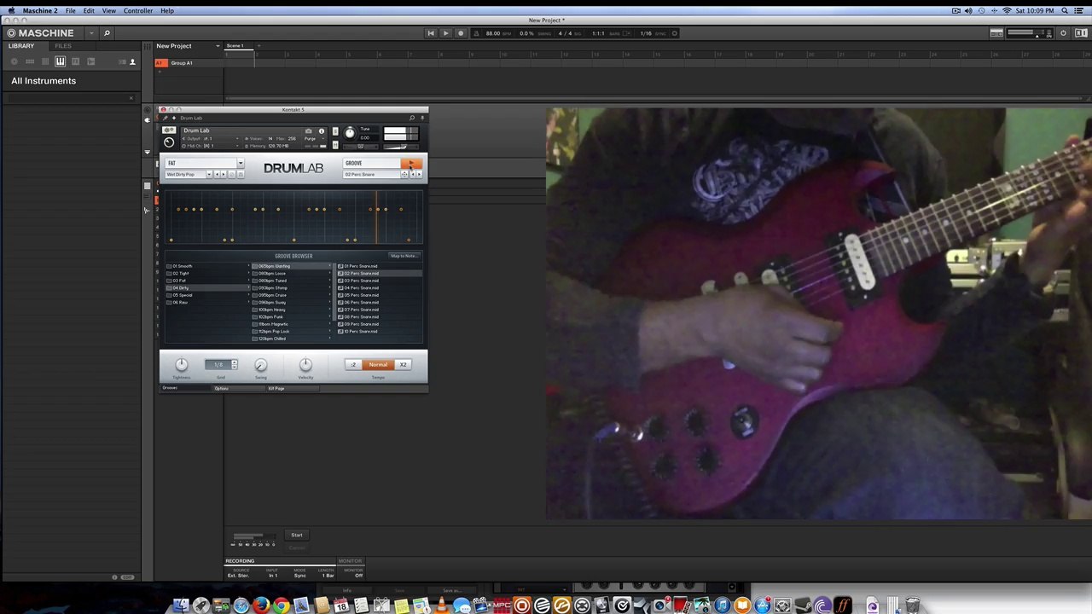The width and height of the screenshot is (1092, 614).
Task: Select the Sounds library type icon
Action: tap(45, 61)
